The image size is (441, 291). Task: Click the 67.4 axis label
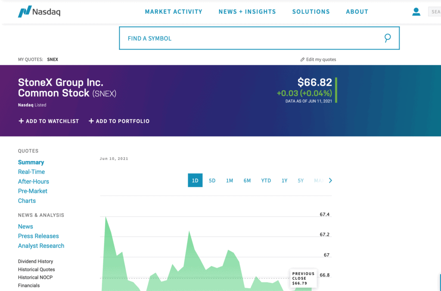[325, 214]
